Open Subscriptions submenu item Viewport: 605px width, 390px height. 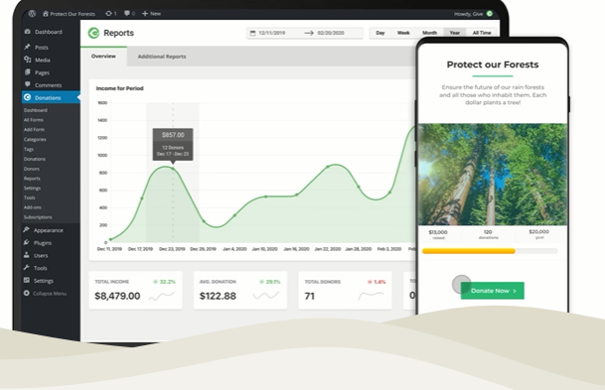38,217
